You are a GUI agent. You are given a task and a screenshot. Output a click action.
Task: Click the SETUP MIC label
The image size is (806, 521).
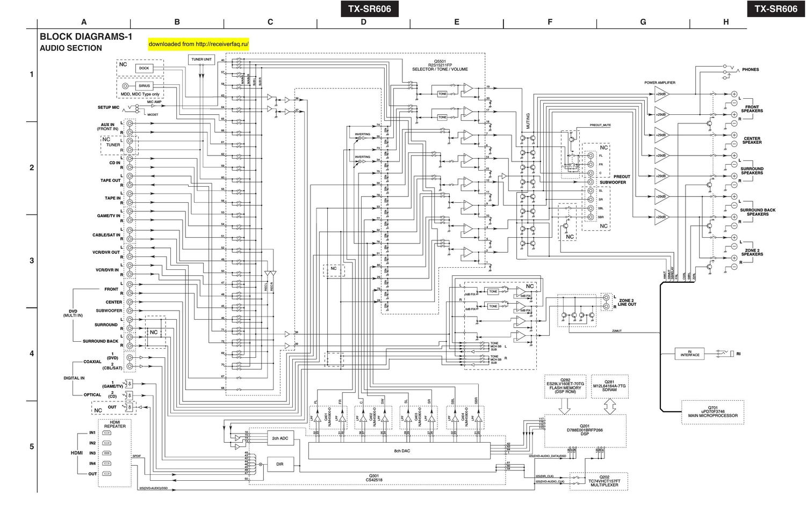(x=109, y=107)
